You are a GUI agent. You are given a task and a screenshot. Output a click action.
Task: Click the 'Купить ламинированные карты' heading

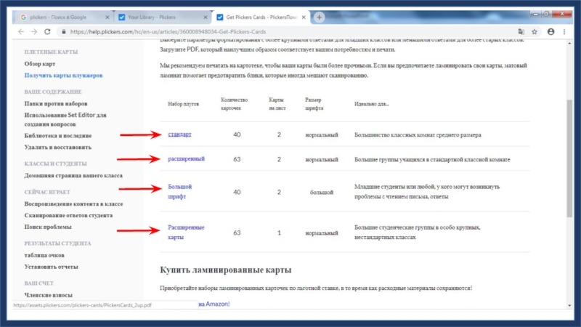[225, 270]
